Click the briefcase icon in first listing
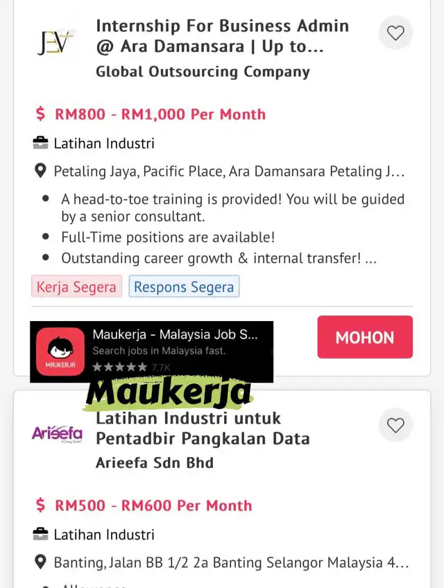This screenshot has width=444, height=588. pos(40,143)
